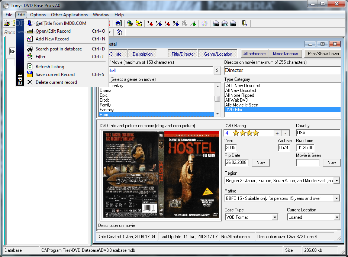
Task: Increase DVD rating with plus button
Action: tap(277, 133)
